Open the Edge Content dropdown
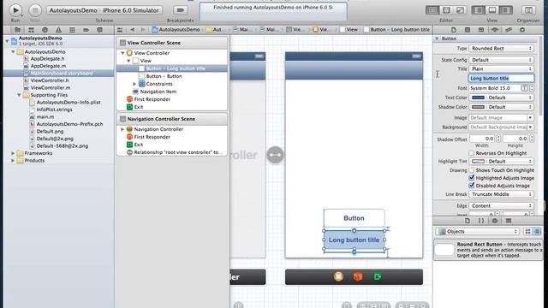 501,205
